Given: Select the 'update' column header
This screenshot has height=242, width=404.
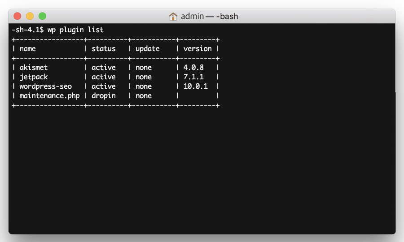Looking at the screenshot, I should 148,48.
